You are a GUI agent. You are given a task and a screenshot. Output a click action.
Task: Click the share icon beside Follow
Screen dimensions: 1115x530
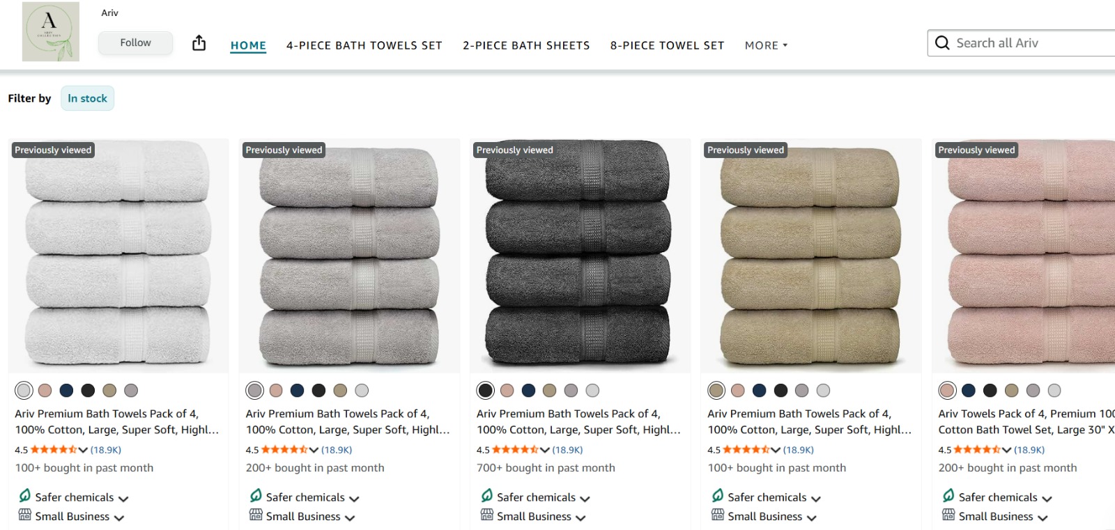point(199,43)
